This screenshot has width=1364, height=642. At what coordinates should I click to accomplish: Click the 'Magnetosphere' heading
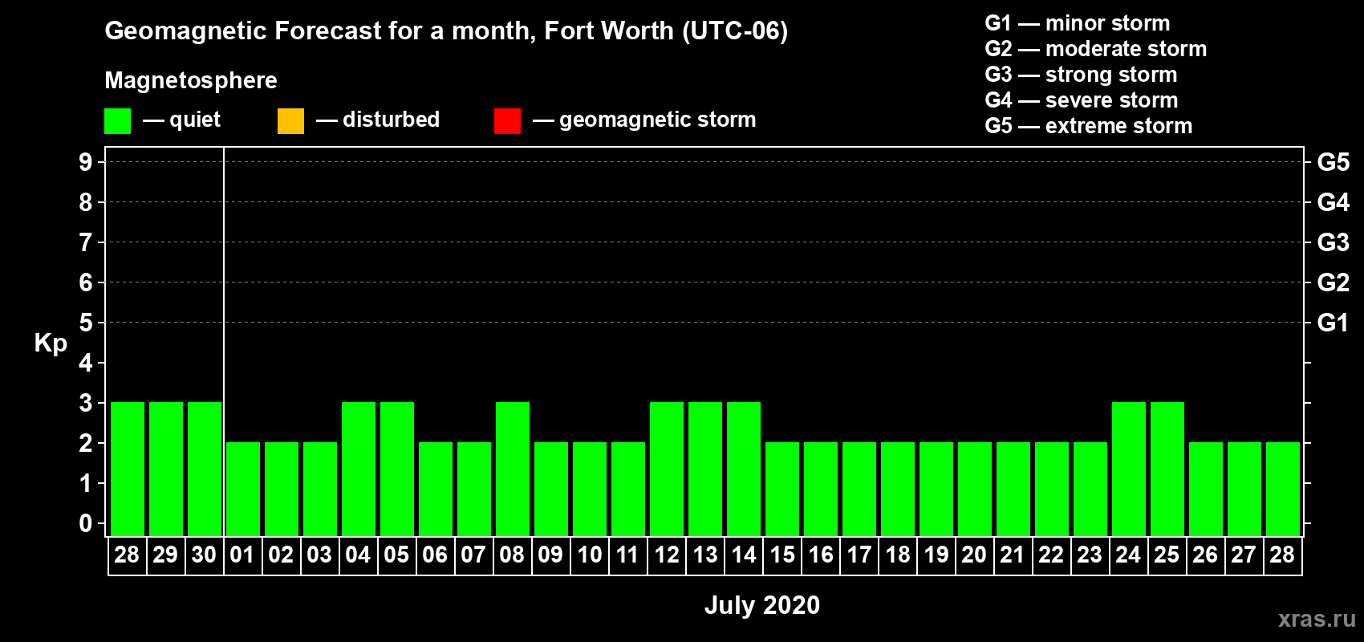point(191,80)
